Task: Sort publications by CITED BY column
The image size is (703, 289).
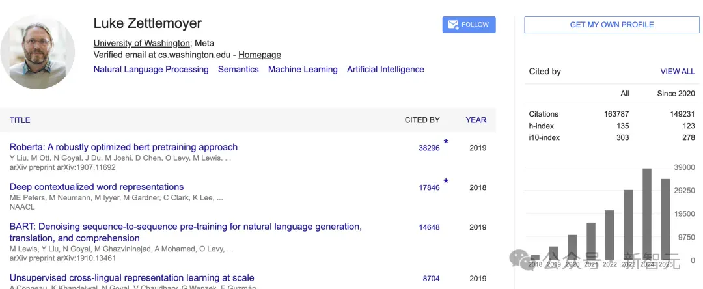Action: [422, 120]
